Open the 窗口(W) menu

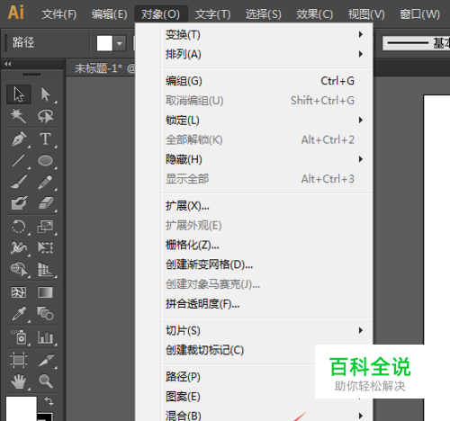point(419,14)
